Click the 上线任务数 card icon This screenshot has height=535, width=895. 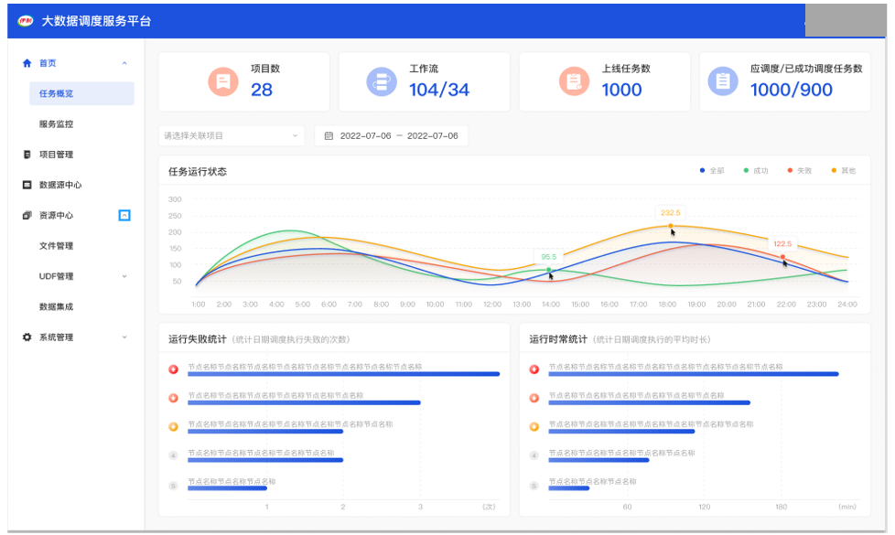(x=574, y=81)
